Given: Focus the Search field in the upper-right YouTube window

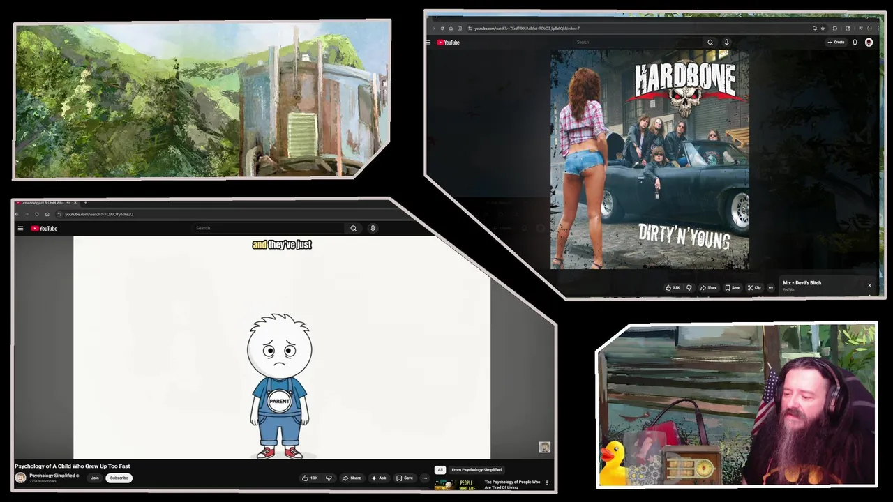Looking at the screenshot, I should pos(638,43).
